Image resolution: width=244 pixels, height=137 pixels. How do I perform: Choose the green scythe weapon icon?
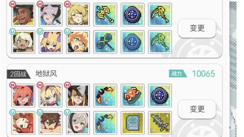(160, 42)
